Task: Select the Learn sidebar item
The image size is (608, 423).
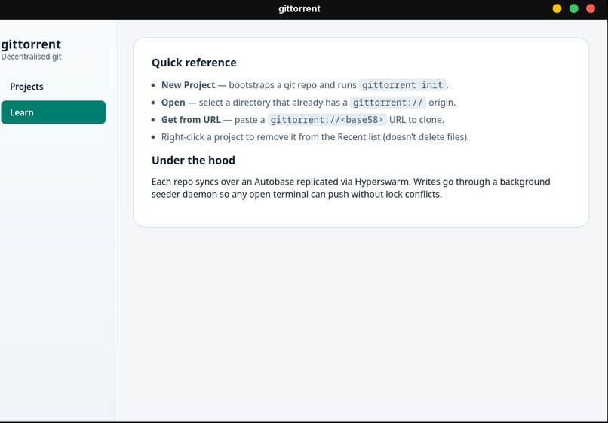Action: point(53,112)
